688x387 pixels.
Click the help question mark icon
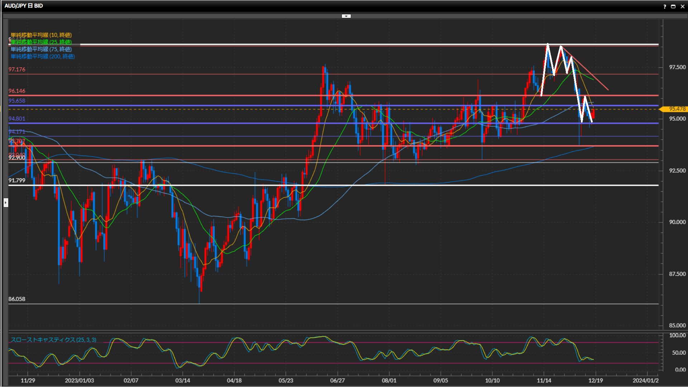(665, 6)
